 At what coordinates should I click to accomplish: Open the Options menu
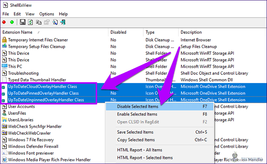pos(46,14)
